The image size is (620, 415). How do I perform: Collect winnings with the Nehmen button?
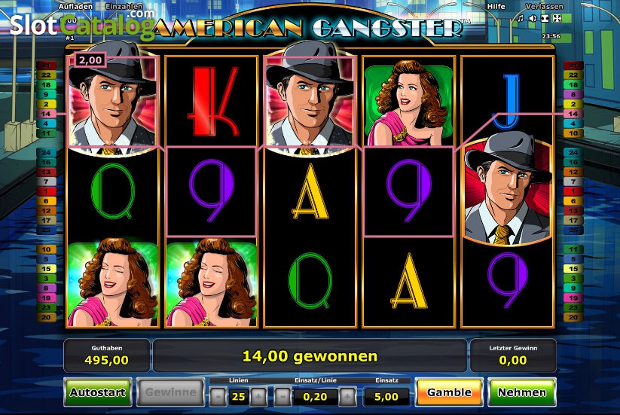point(522,392)
